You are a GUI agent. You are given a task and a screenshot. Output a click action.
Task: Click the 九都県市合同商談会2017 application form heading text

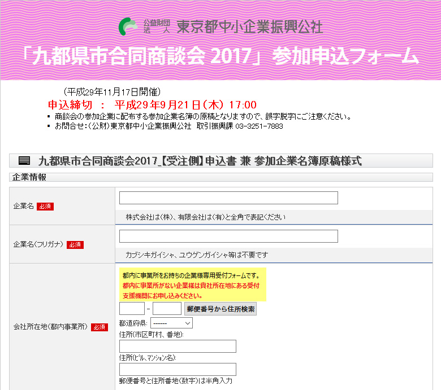point(200,161)
